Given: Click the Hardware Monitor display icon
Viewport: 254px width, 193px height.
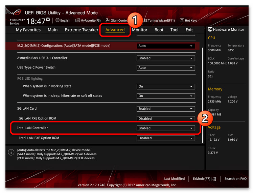Looking at the screenshot, I should pyautogui.click(x=210, y=29).
